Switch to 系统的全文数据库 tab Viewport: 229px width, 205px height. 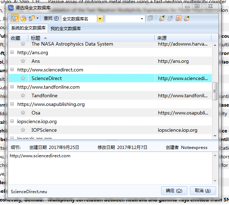tap(28, 28)
